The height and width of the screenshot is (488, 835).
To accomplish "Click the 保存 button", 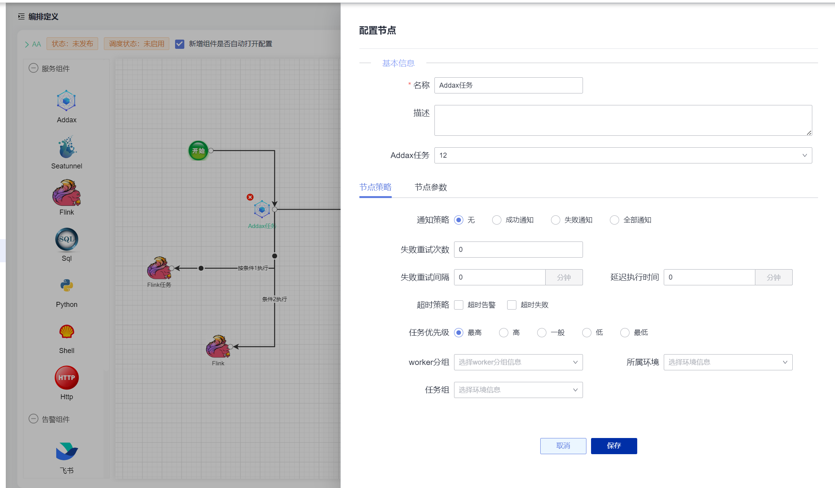I will pyautogui.click(x=614, y=446).
